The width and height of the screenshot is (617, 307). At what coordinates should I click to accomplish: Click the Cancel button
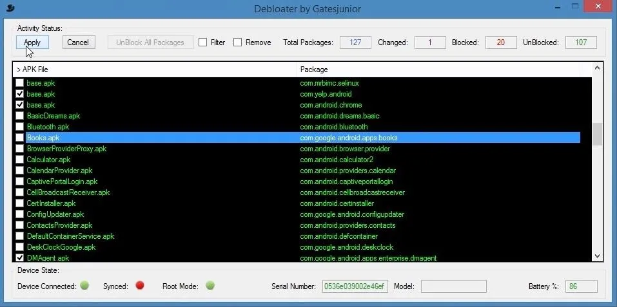(x=79, y=42)
